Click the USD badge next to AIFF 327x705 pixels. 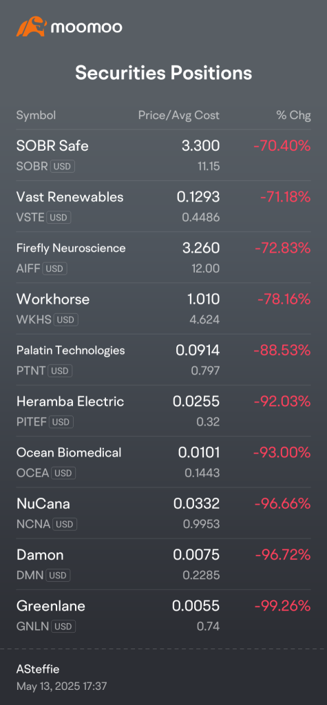coord(55,269)
